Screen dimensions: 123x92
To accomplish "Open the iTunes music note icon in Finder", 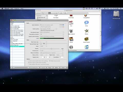I will (86, 47).
